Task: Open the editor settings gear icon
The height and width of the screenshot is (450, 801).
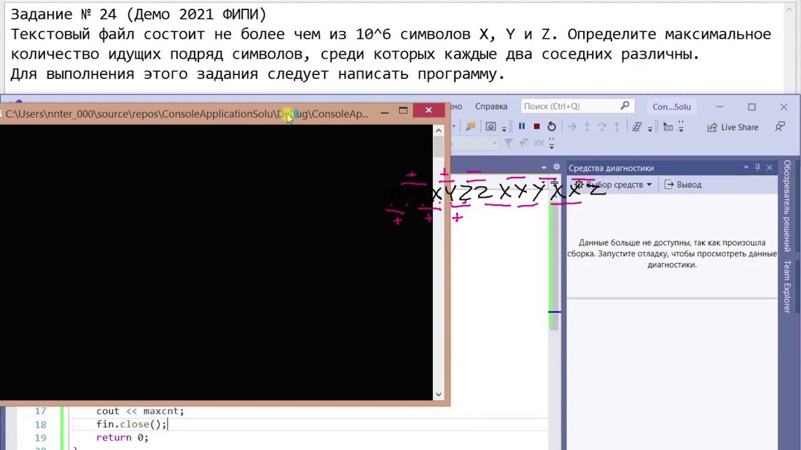Action: point(556,167)
